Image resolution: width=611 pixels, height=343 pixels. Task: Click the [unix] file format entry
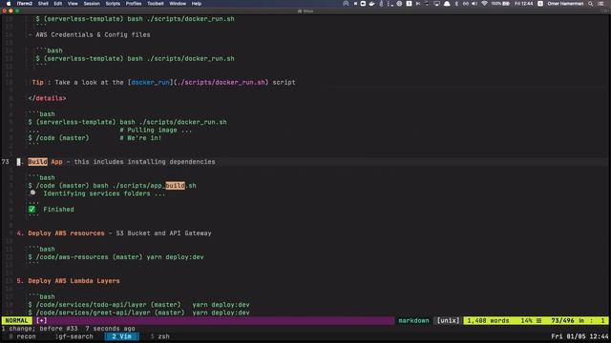pos(448,320)
